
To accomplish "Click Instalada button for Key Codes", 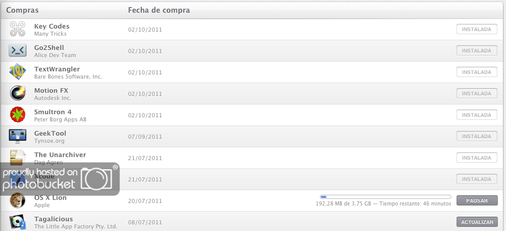I will 476,29.
